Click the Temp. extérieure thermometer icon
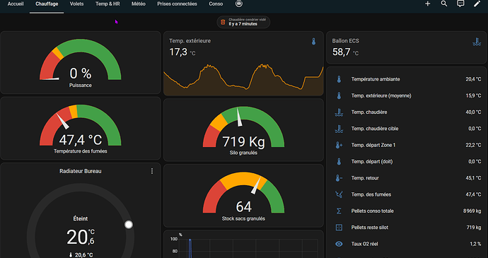Image resolution: width=488 pixels, height=258 pixels. [314, 42]
